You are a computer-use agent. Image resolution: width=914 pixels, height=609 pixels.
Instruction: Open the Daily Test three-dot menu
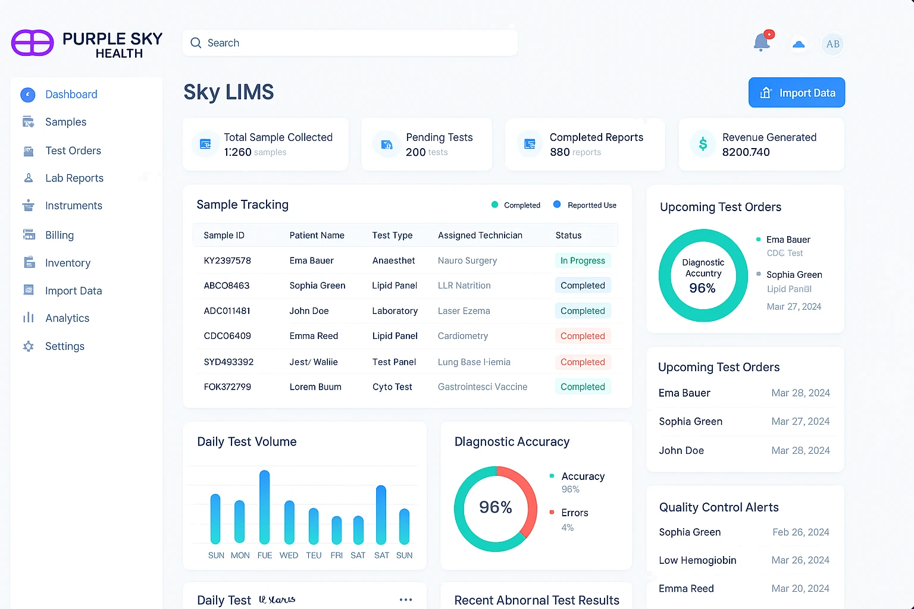406,599
